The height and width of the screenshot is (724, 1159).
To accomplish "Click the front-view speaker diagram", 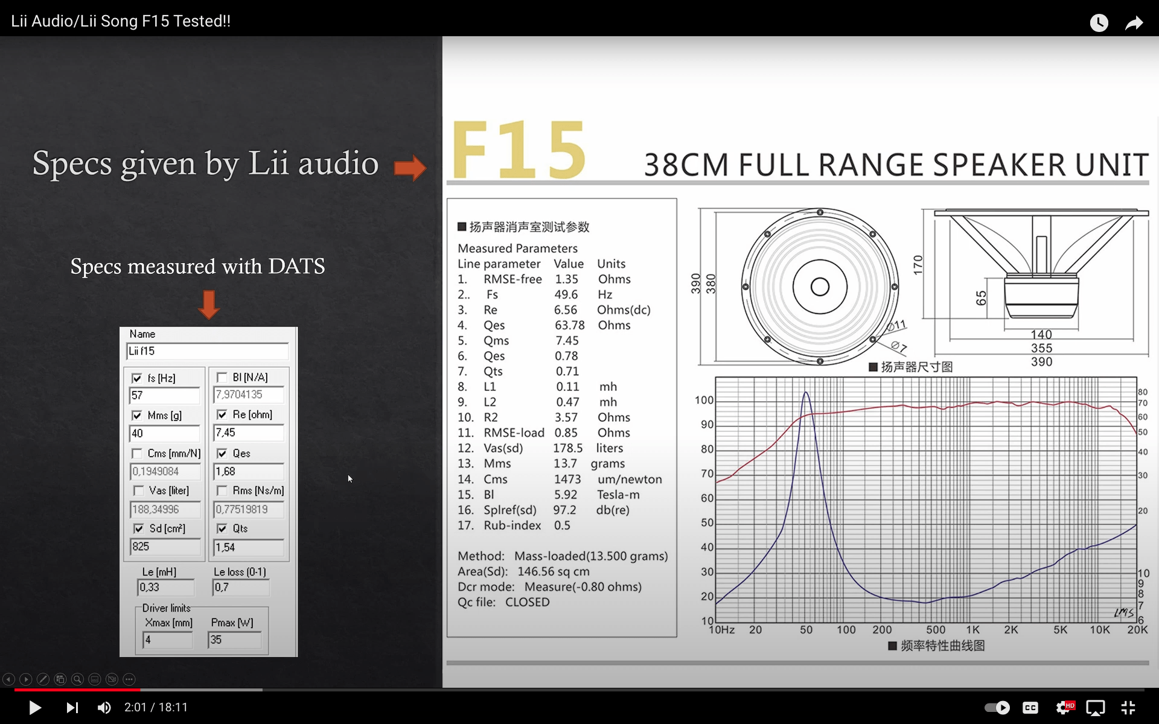I will click(820, 287).
